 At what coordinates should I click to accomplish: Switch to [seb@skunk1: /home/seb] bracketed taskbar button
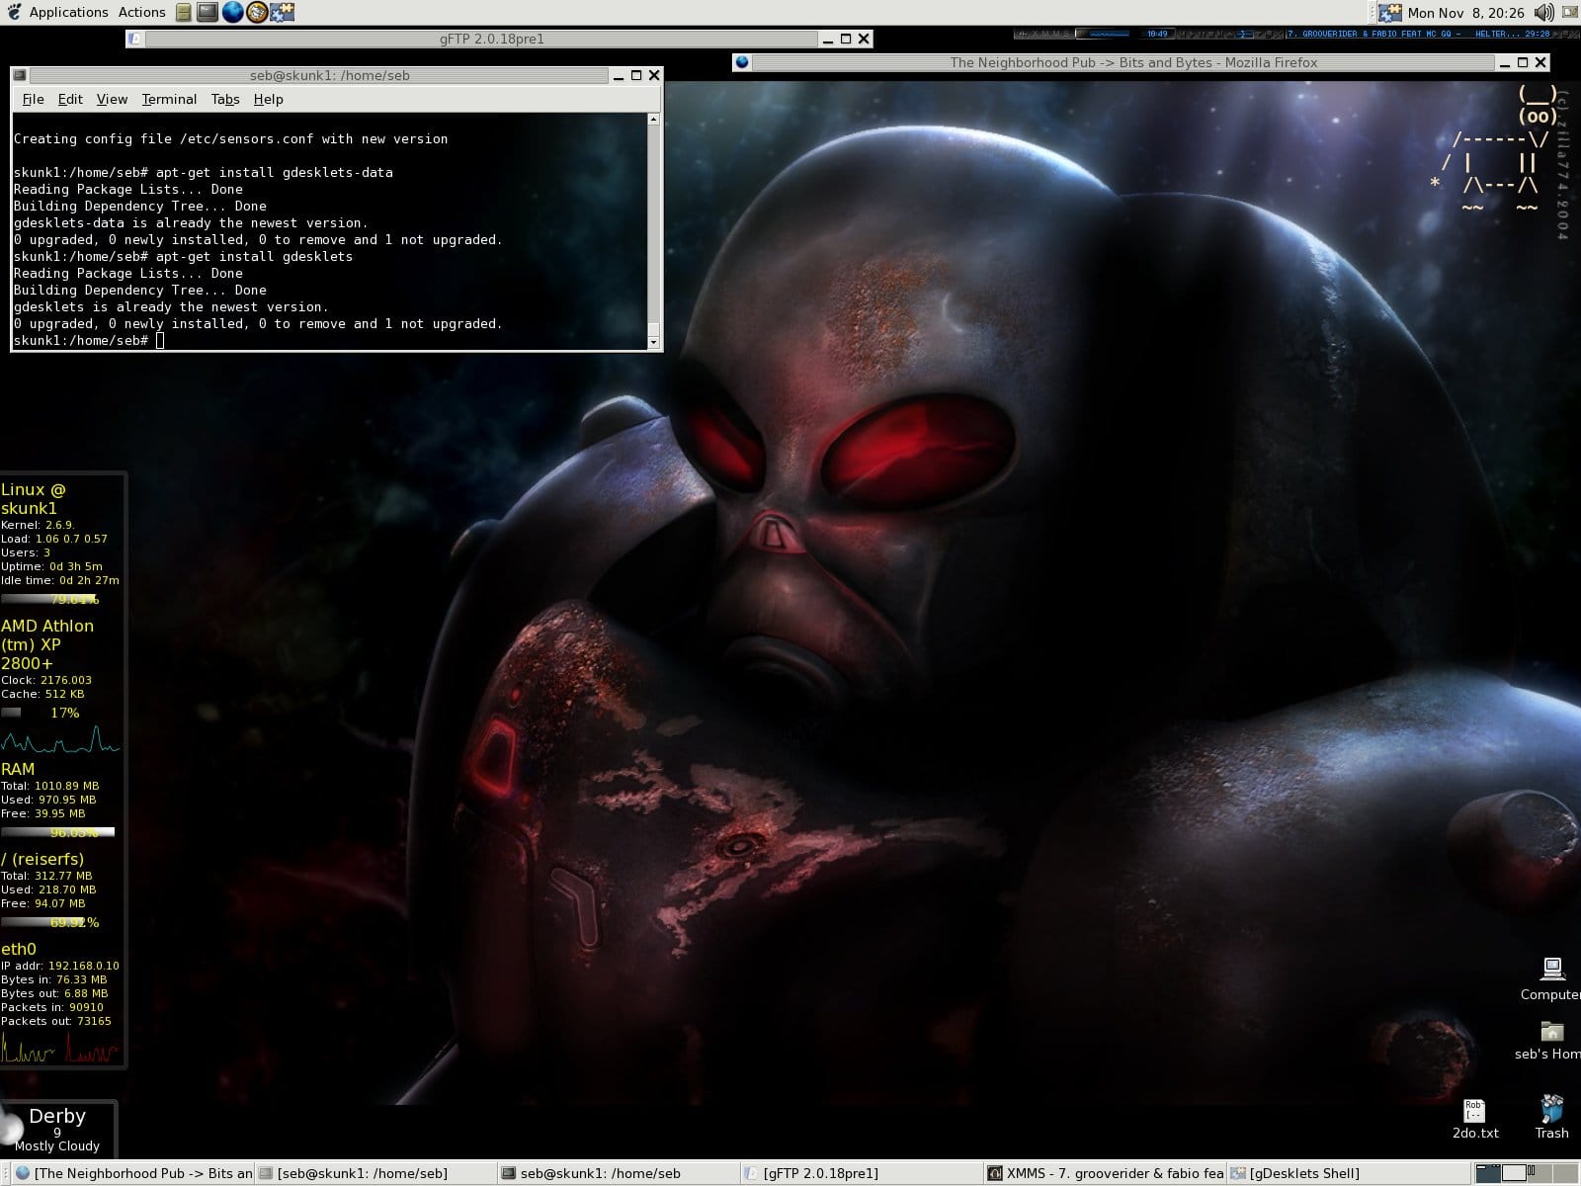[375, 1173]
